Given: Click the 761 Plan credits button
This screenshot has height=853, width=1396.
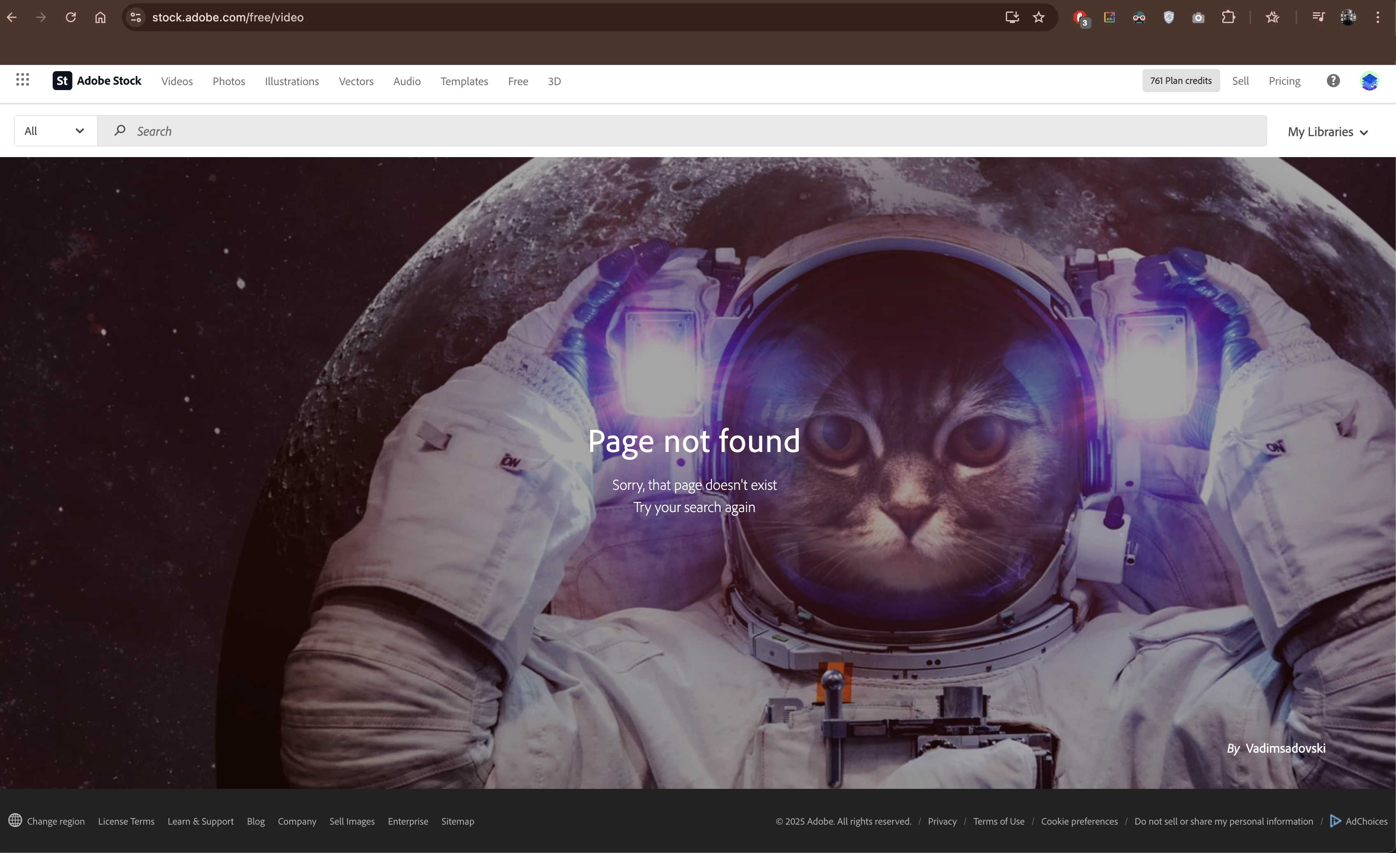Looking at the screenshot, I should coord(1180,81).
